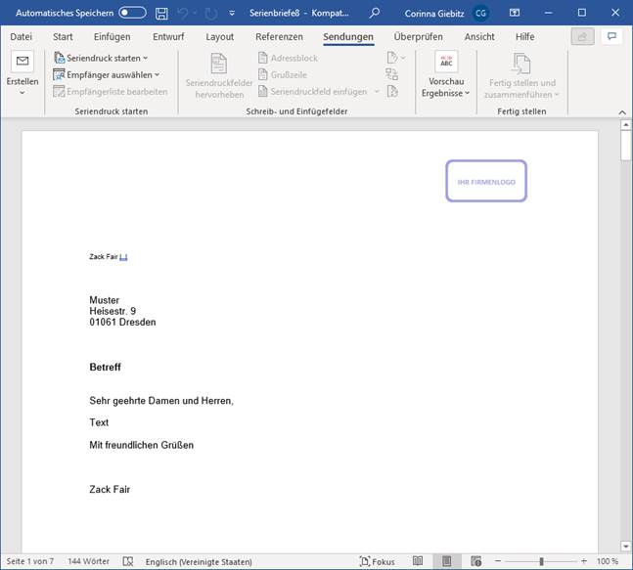The width and height of the screenshot is (633, 570).
Task: Click the Datei menu
Action: (x=22, y=37)
